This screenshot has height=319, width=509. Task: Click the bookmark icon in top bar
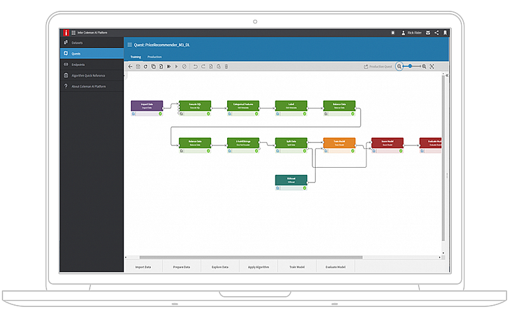(445, 33)
